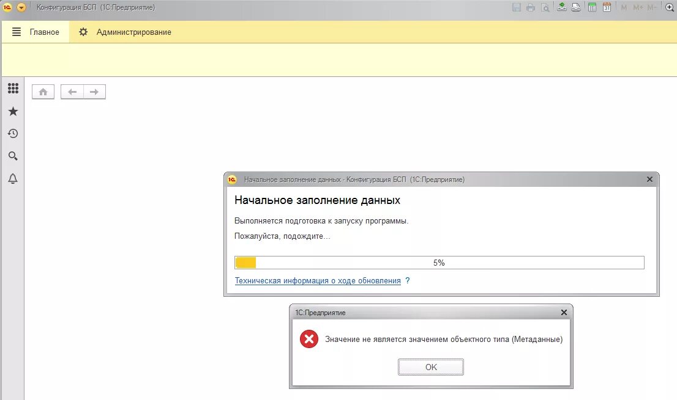Viewport: 677px width, 400px height.
Task: Navigate forward with right arrow button
Action: [94, 92]
